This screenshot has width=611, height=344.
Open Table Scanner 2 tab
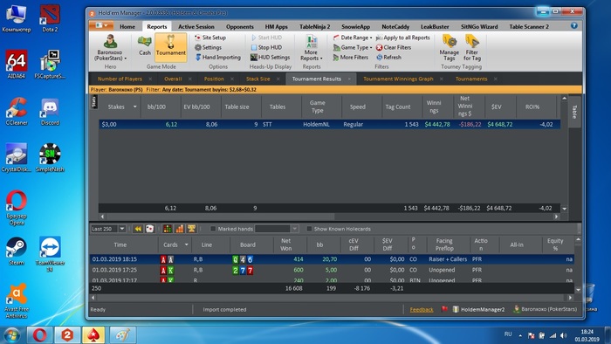(x=529, y=26)
